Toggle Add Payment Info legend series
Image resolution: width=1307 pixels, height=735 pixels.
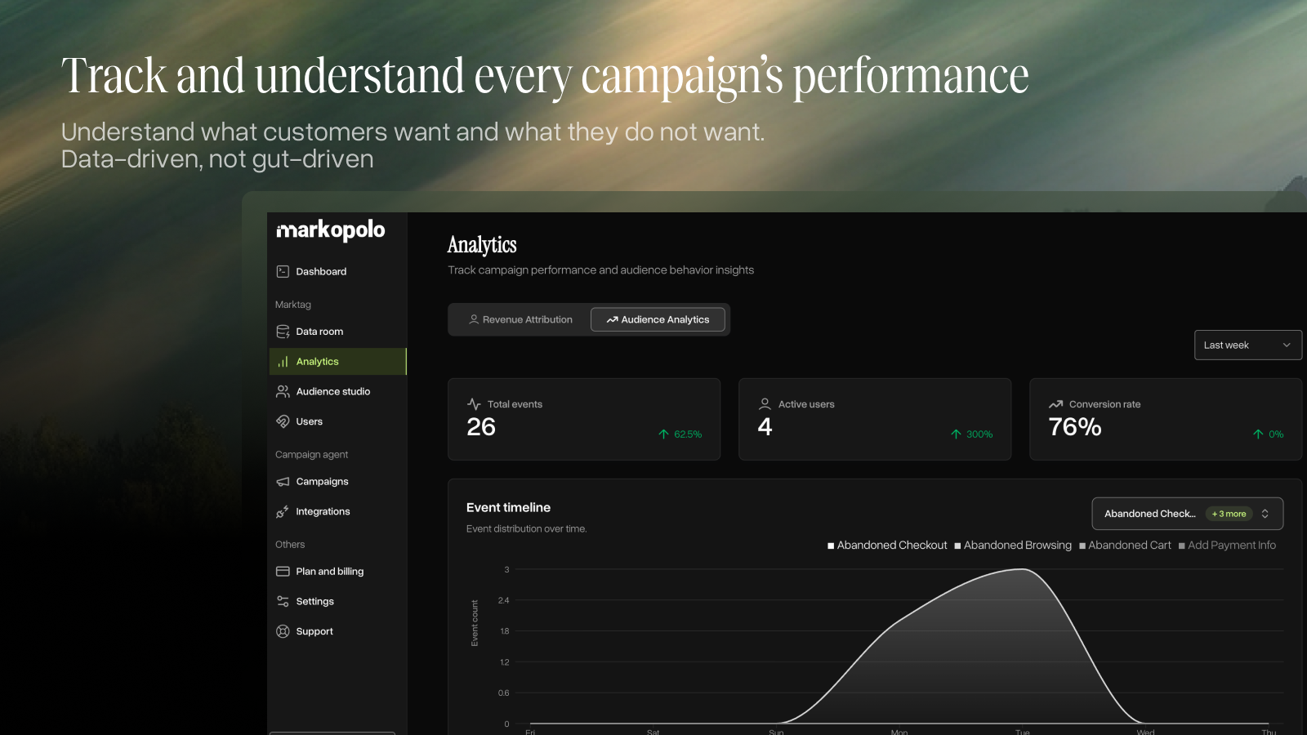tap(1227, 546)
